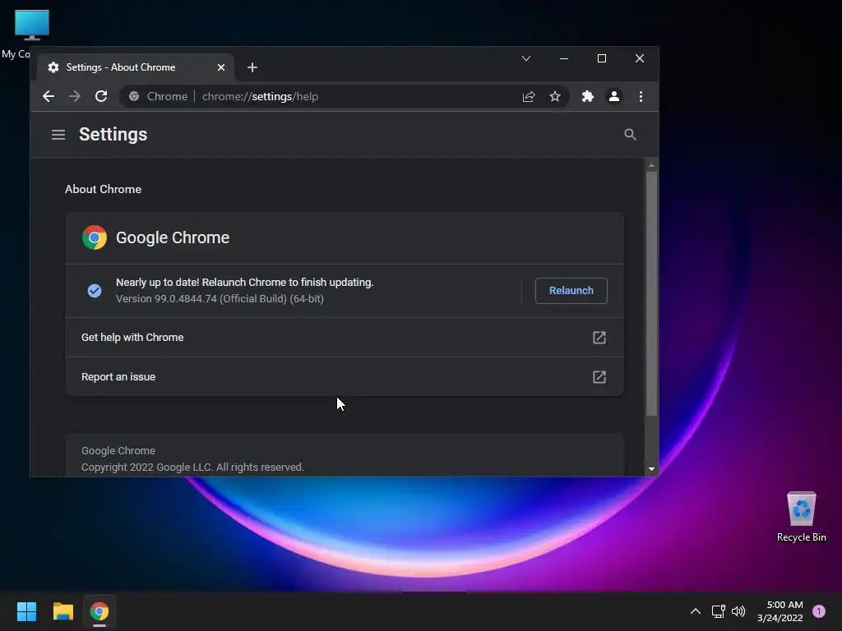Click the blue update checkmark icon
842x631 pixels.
pyautogui.click(x=95, y=291)
